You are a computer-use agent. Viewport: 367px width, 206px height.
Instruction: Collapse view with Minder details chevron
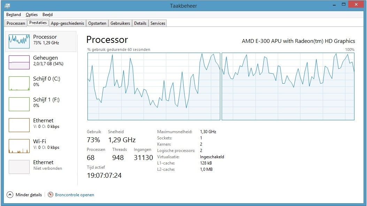10,195
